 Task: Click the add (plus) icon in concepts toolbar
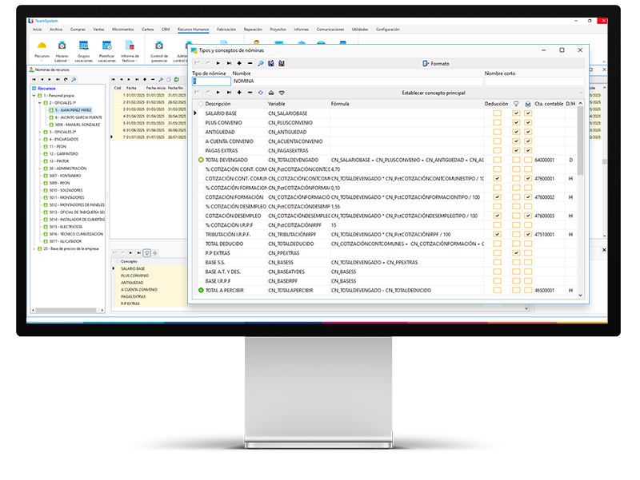click(238, 93)
